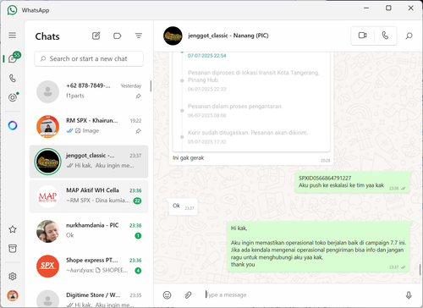Click the Yesterday timestamp on f1parts chat
The height and width of the screenshot is (308, 423).
[x=131, y=85]
